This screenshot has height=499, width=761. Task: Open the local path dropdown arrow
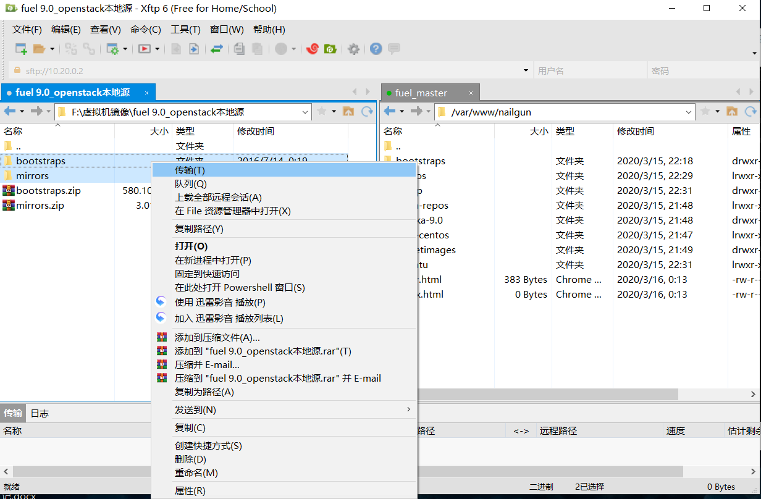click(304, 112)
